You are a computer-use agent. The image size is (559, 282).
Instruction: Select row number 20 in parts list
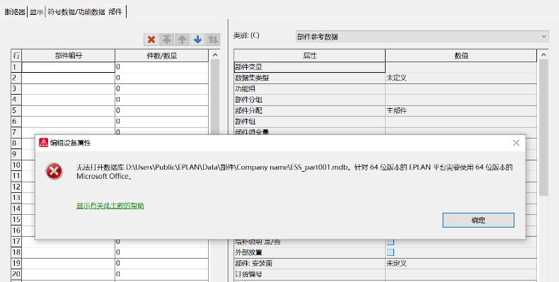(16, 274)
